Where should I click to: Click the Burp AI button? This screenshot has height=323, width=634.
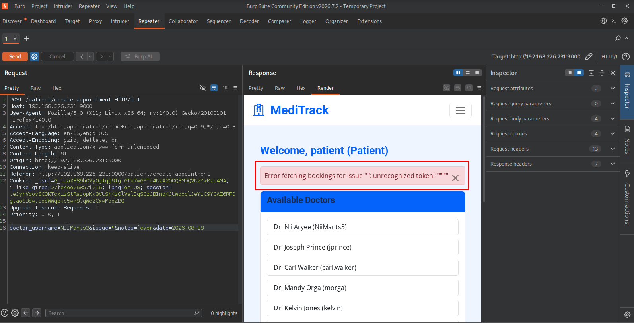click(x=140, y=56)
